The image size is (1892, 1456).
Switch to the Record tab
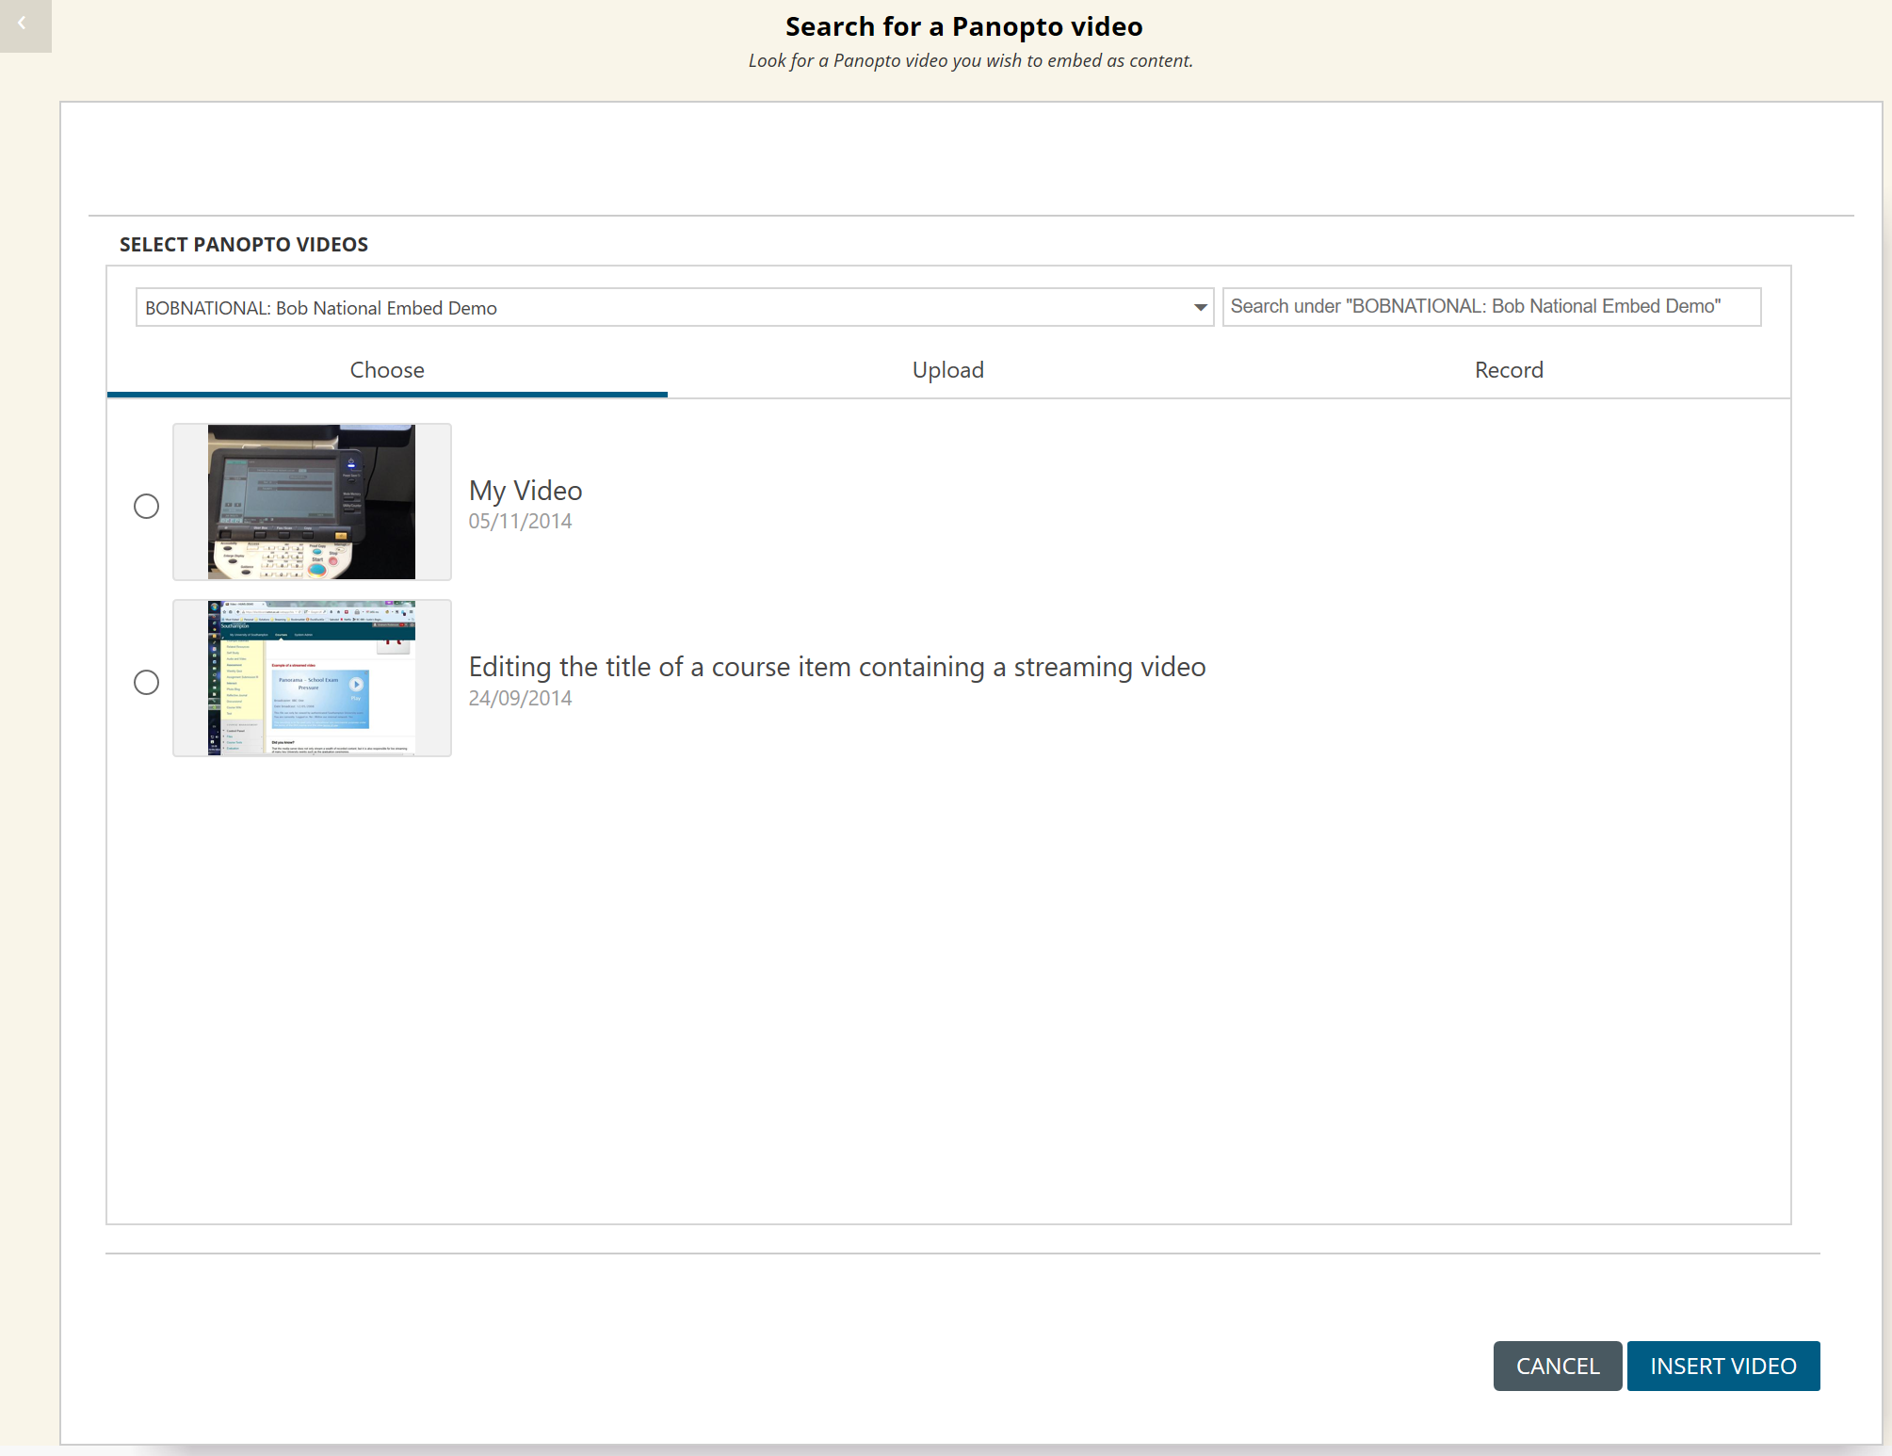pyautogui.click(x=1509, y=370)
